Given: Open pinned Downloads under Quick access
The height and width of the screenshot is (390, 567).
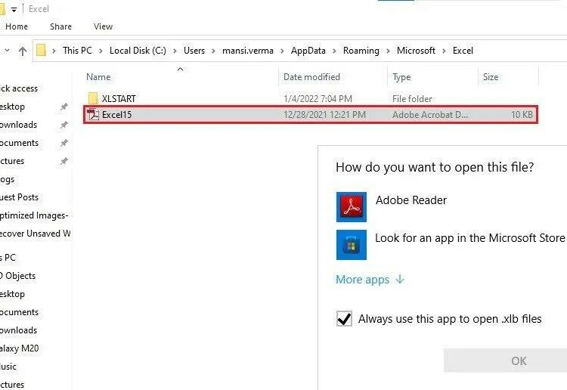Looking at the screenshot, I should [x=18, y=125].
